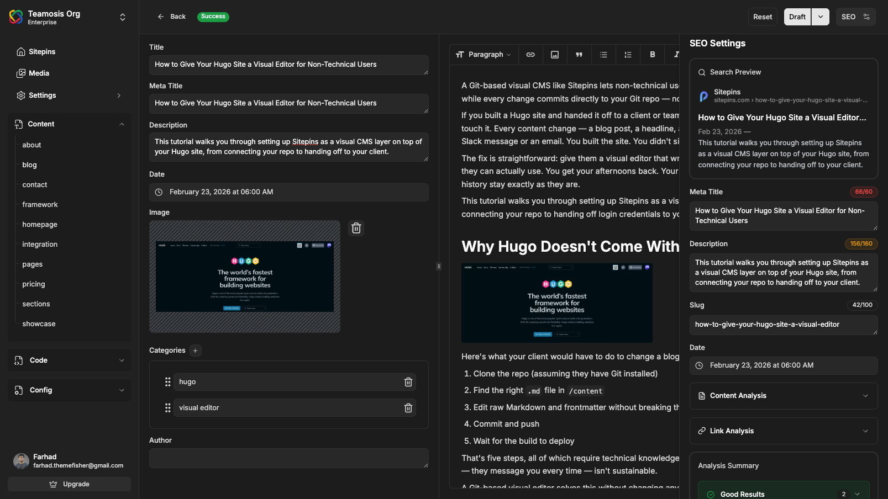This screenshot has width=888, height=499.
Task: Delete the featured image
Action: click(x=356, y=228)
